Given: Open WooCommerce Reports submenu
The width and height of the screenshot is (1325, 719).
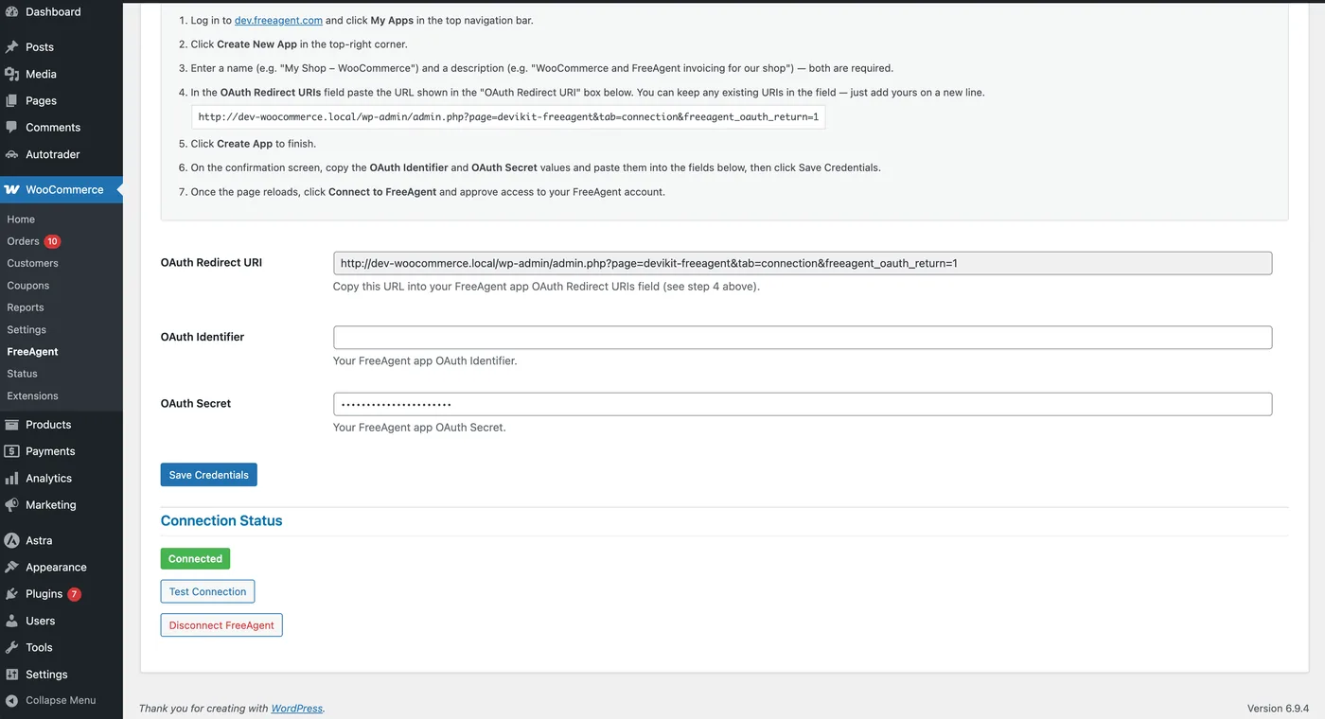Looking at the screenshot, I should [x=26, y=307].
